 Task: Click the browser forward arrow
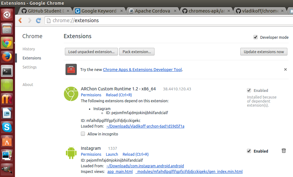pos(29,20)
